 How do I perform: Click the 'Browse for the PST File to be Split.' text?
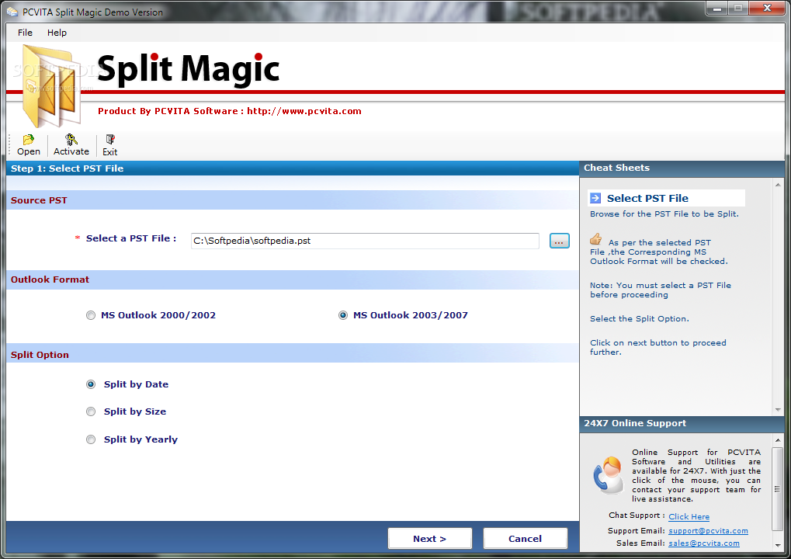(x=664, y=214)
